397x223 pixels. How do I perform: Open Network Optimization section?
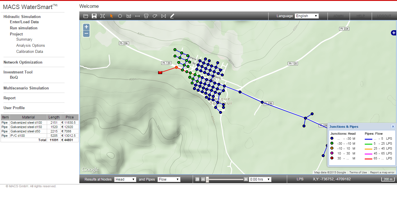23,62
